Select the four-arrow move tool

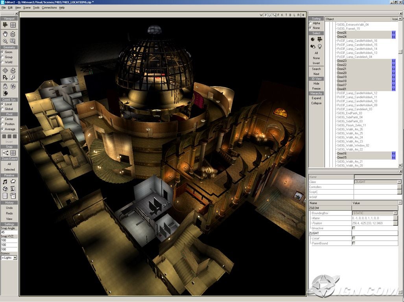pyautogui.click(x=5, y=70)
